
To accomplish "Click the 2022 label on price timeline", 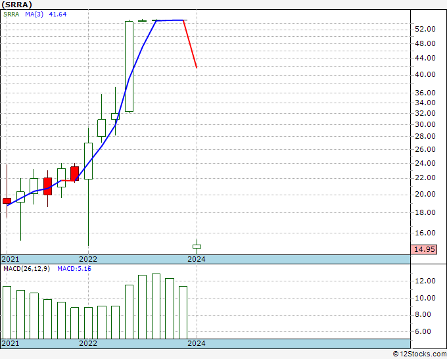I will pos(88,259).
